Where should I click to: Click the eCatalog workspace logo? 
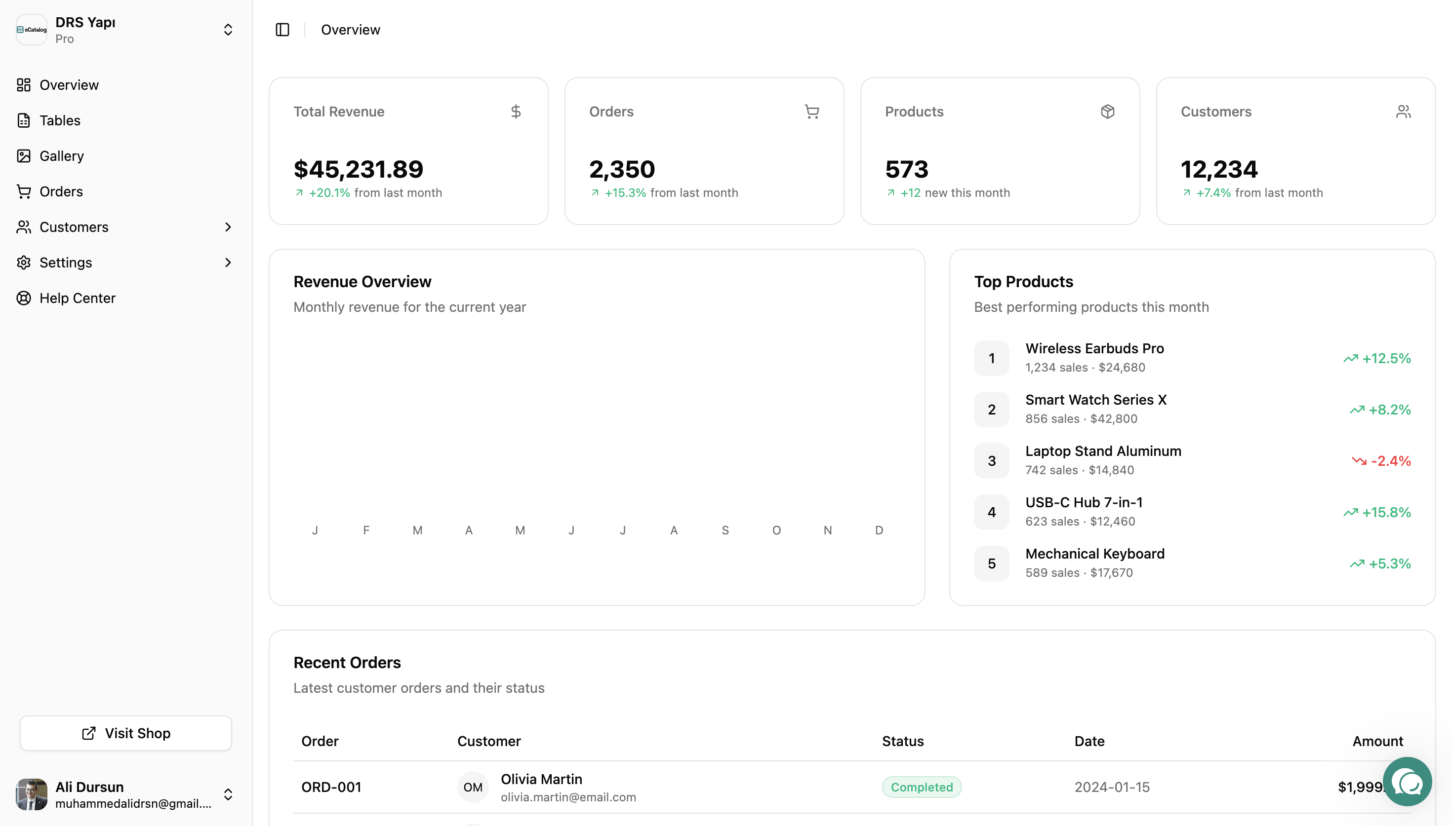[x=32, y=30]
